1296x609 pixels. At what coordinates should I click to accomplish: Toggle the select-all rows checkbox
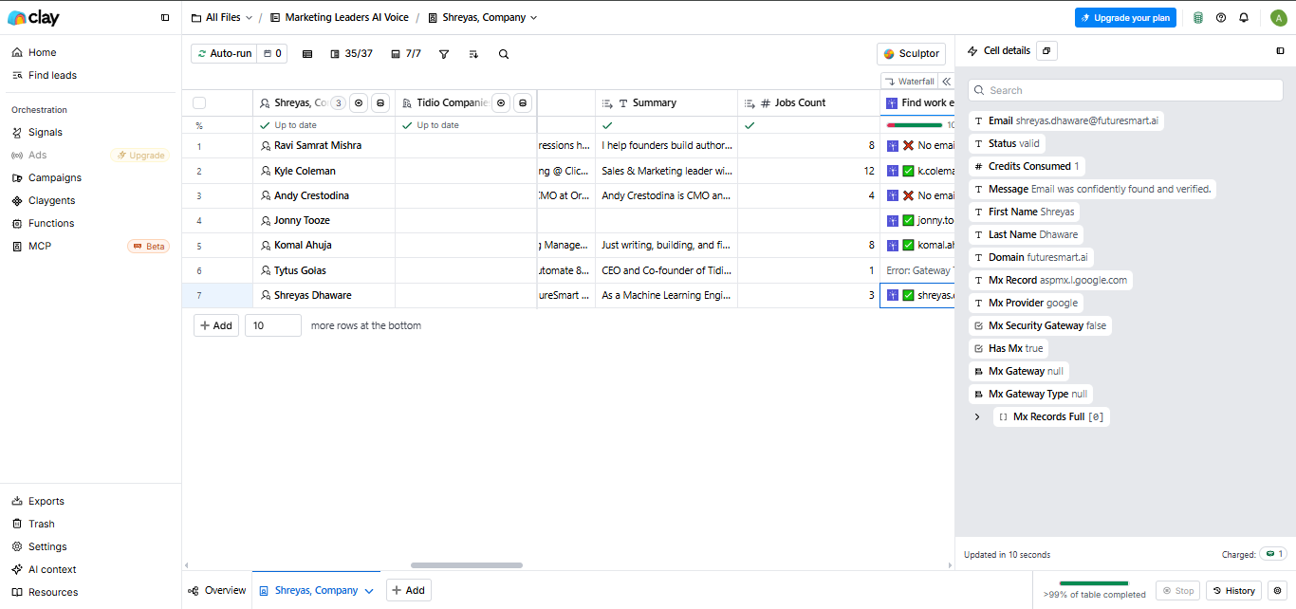199,102
